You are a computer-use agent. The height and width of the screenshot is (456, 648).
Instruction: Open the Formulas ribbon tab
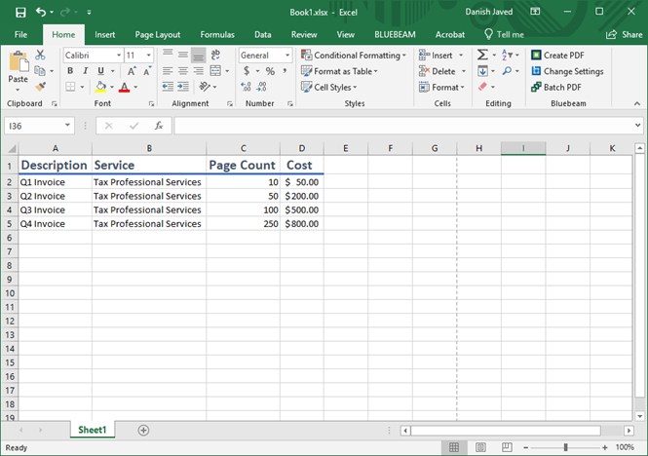(x=216, y=34)
